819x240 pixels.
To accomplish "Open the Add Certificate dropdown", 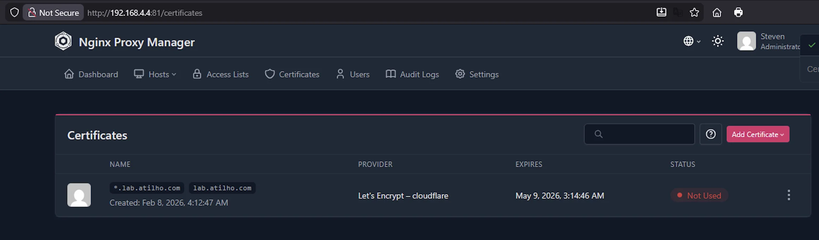I will coord(758,134).
